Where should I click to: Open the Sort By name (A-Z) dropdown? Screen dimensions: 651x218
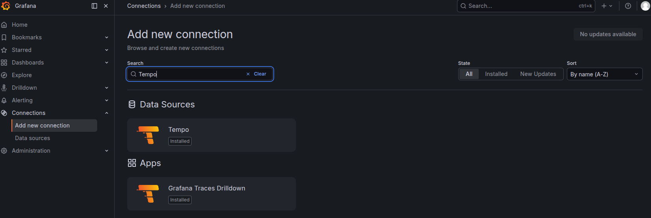(604, 74)
